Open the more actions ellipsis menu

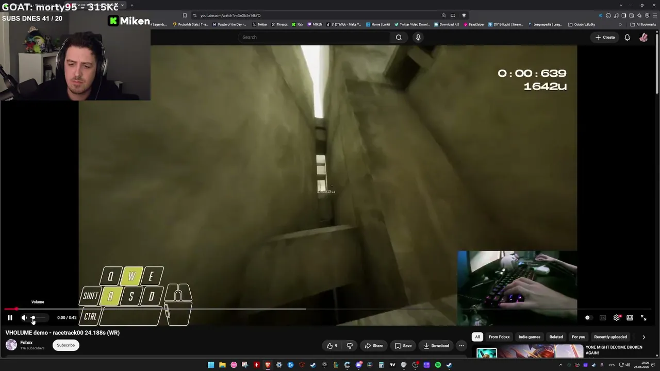point(461,346)
